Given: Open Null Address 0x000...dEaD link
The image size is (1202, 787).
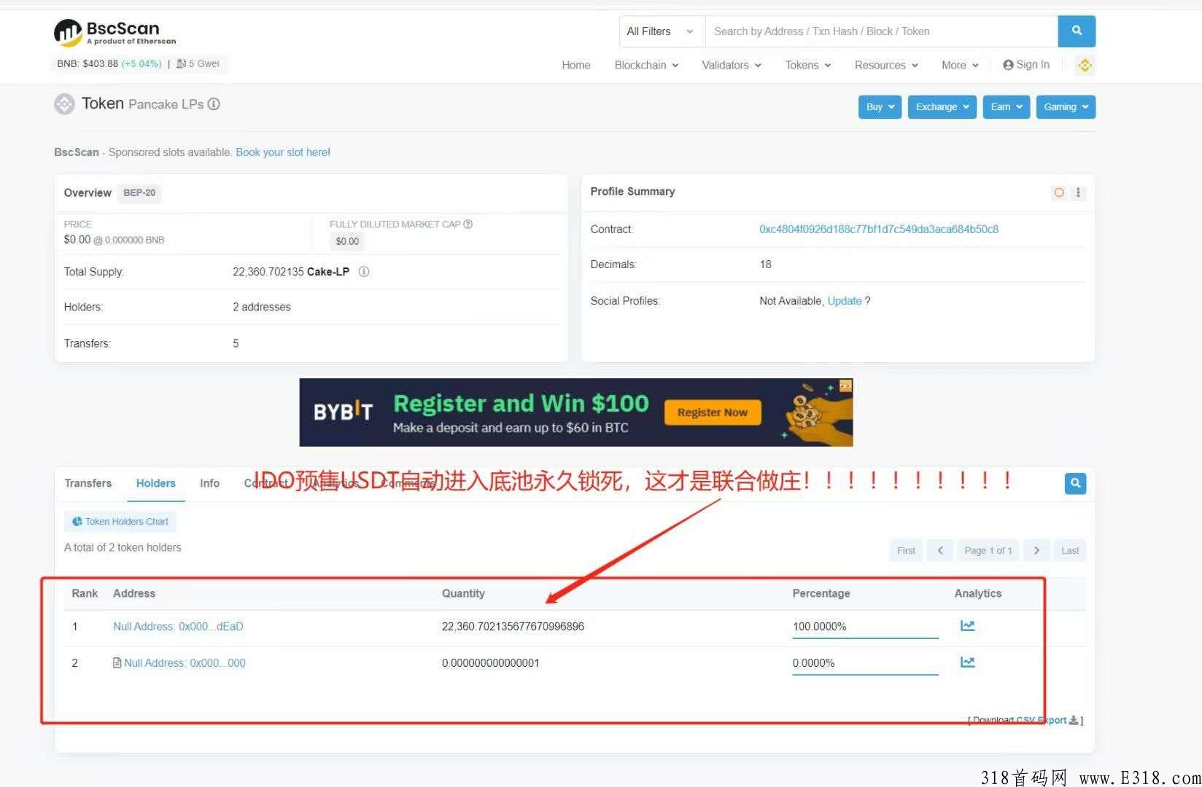Looking at the screenshot, I should (178, 627).
